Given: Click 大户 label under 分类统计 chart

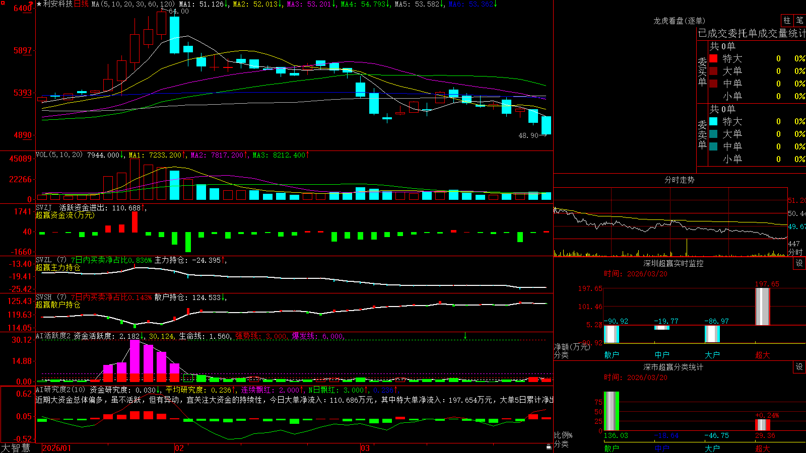Looking at the screenshot, I should 712,448.
